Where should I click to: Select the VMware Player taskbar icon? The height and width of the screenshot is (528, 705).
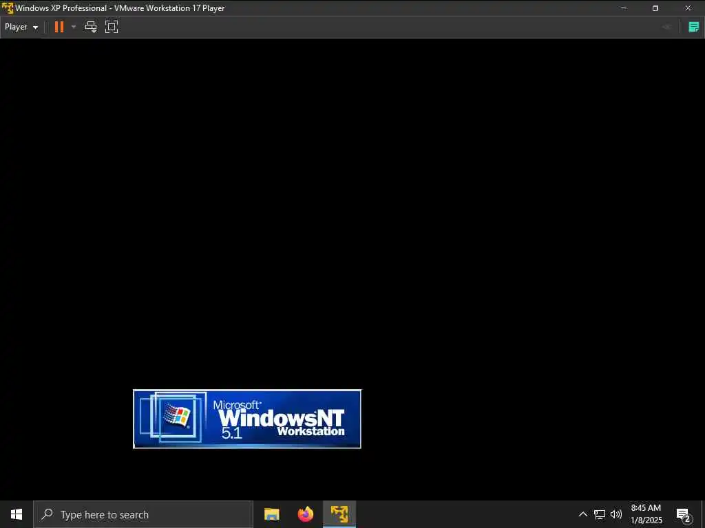pos(339,514)
